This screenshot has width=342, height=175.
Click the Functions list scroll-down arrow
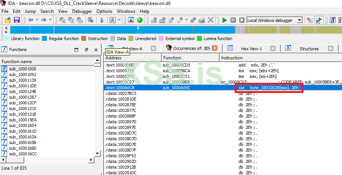tap(97, 153)
